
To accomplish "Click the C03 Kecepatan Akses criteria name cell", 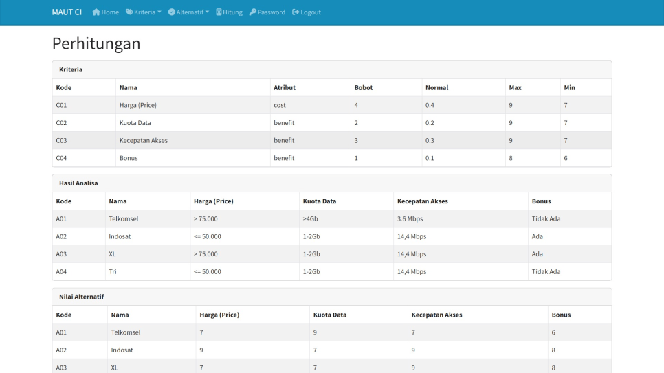I will coord(144,141).
